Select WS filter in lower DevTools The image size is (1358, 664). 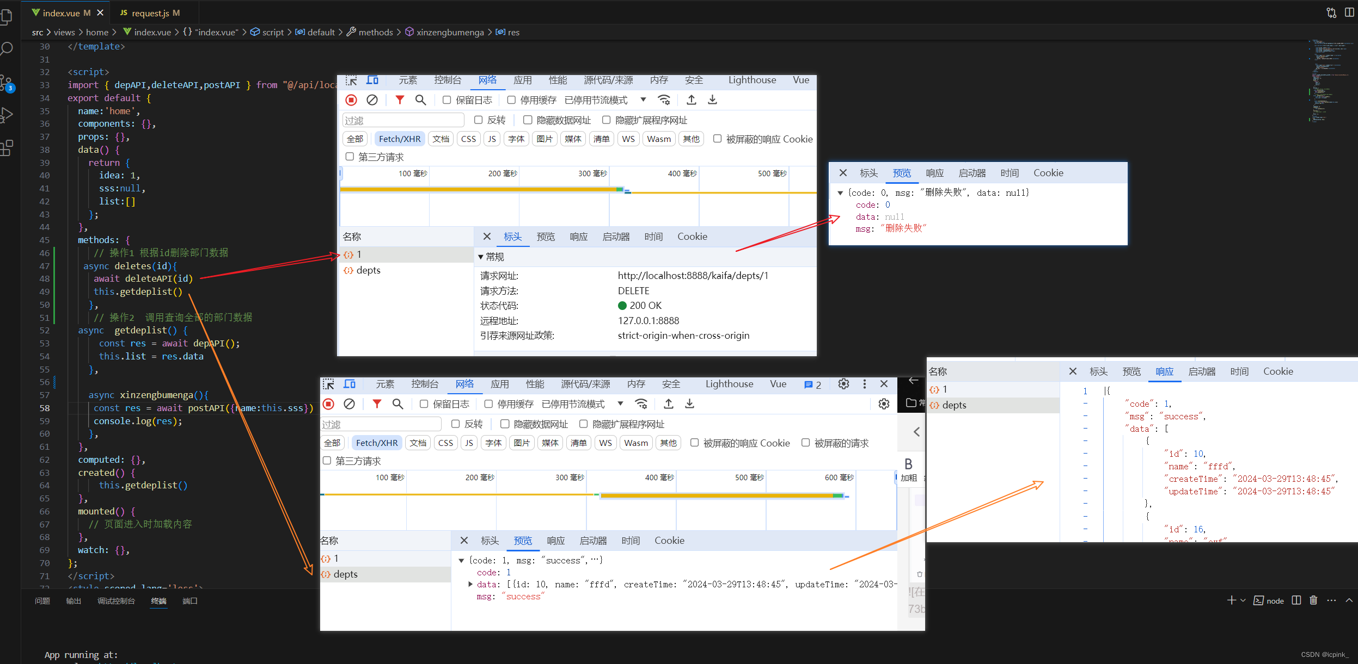pos(605,443)
